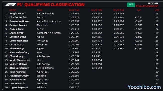This screenshot has height=91, width=163.
Task: Click the Saudi Arabia flag icon
Action: coord(131,5)
